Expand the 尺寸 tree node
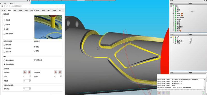The width and height of the screenshot is (207, 95). pyautogui.click(x=173, y=25)
